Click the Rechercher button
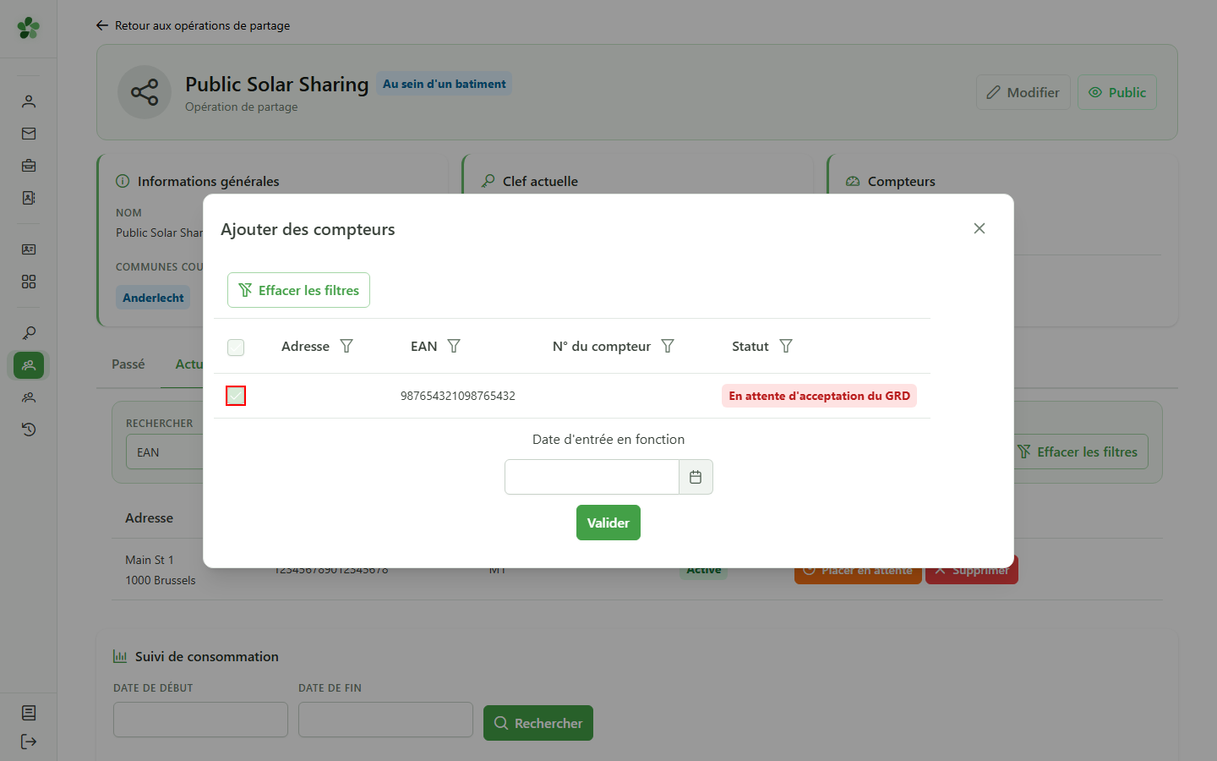This screenshot has height=761, width=1217. pos(538,723)
